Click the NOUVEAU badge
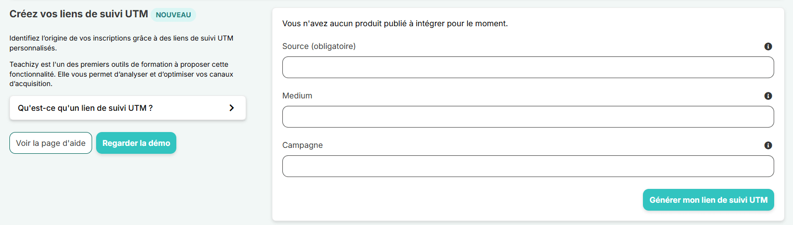 coord(173,15)
